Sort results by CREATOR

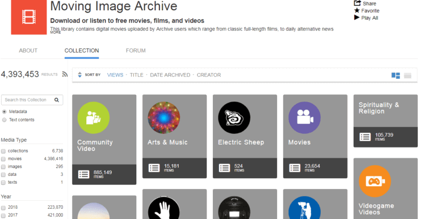click(x=209, y=75)
